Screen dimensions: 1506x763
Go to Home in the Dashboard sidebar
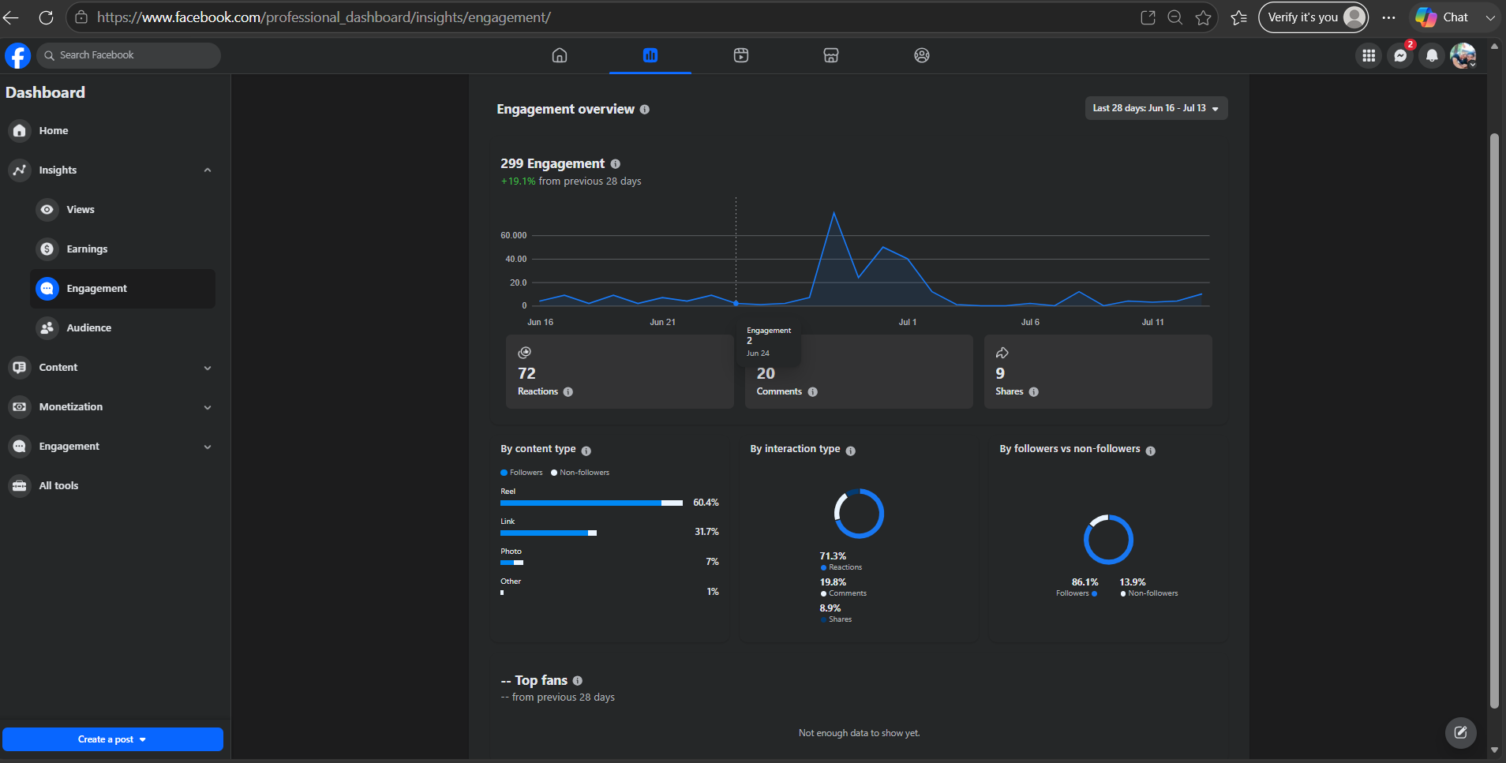pos(111,131)
